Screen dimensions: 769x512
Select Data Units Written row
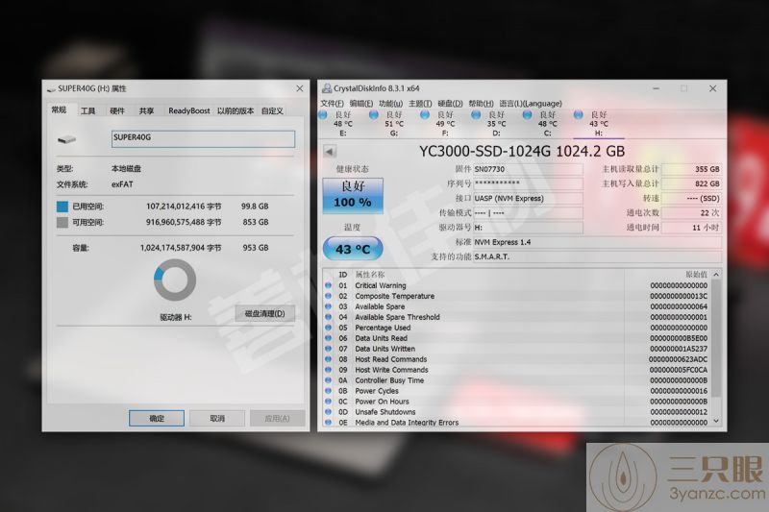coord(517,349)
